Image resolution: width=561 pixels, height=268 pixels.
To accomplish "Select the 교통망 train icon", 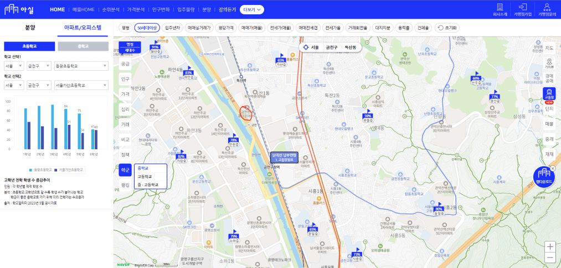I will coord(549,93).
